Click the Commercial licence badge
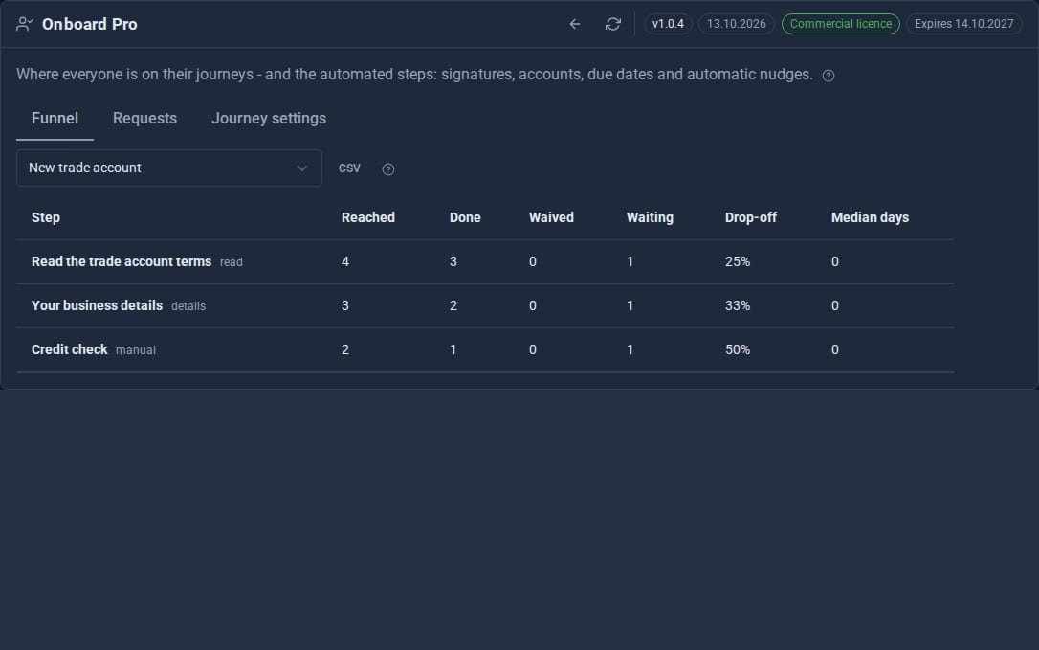Image resolution: width=1039 pixels, height=650 pixels. tap(841, 24)
